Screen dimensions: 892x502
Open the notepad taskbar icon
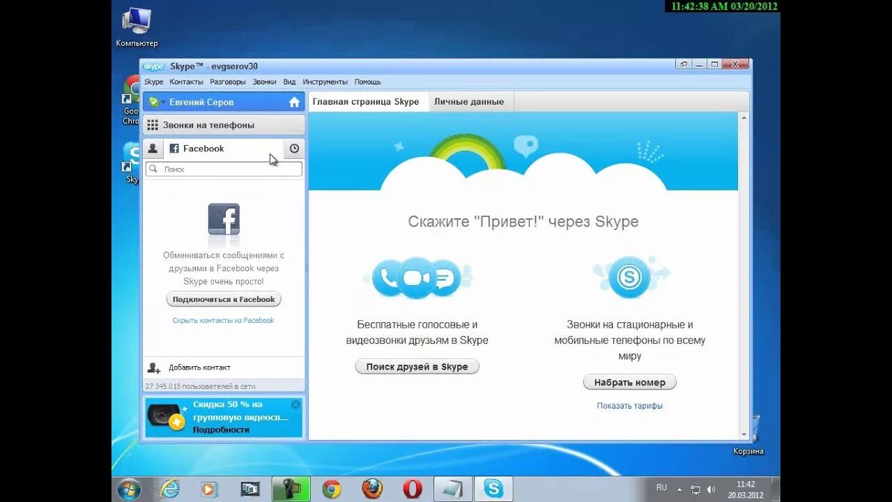[453, 489]
